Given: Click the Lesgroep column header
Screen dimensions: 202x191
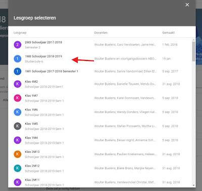Looking at the screenshot, I should 20,33.
